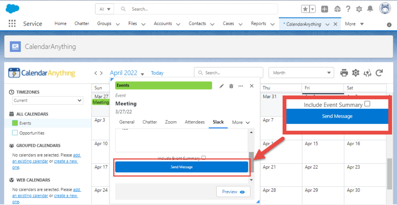Toggle the Opportunities calendar swatch
This screenshot has width=397, height=205.
[15, 133]
